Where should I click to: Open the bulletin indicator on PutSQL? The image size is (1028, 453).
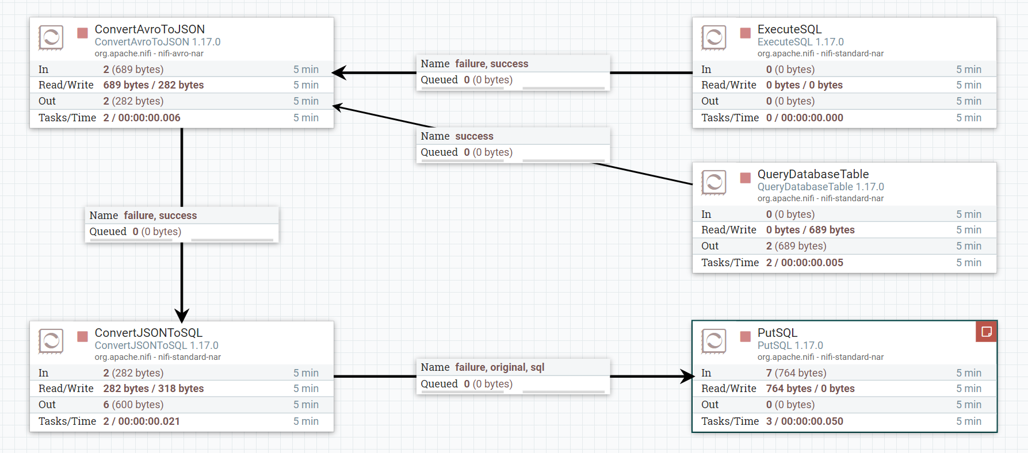point(986,332)
